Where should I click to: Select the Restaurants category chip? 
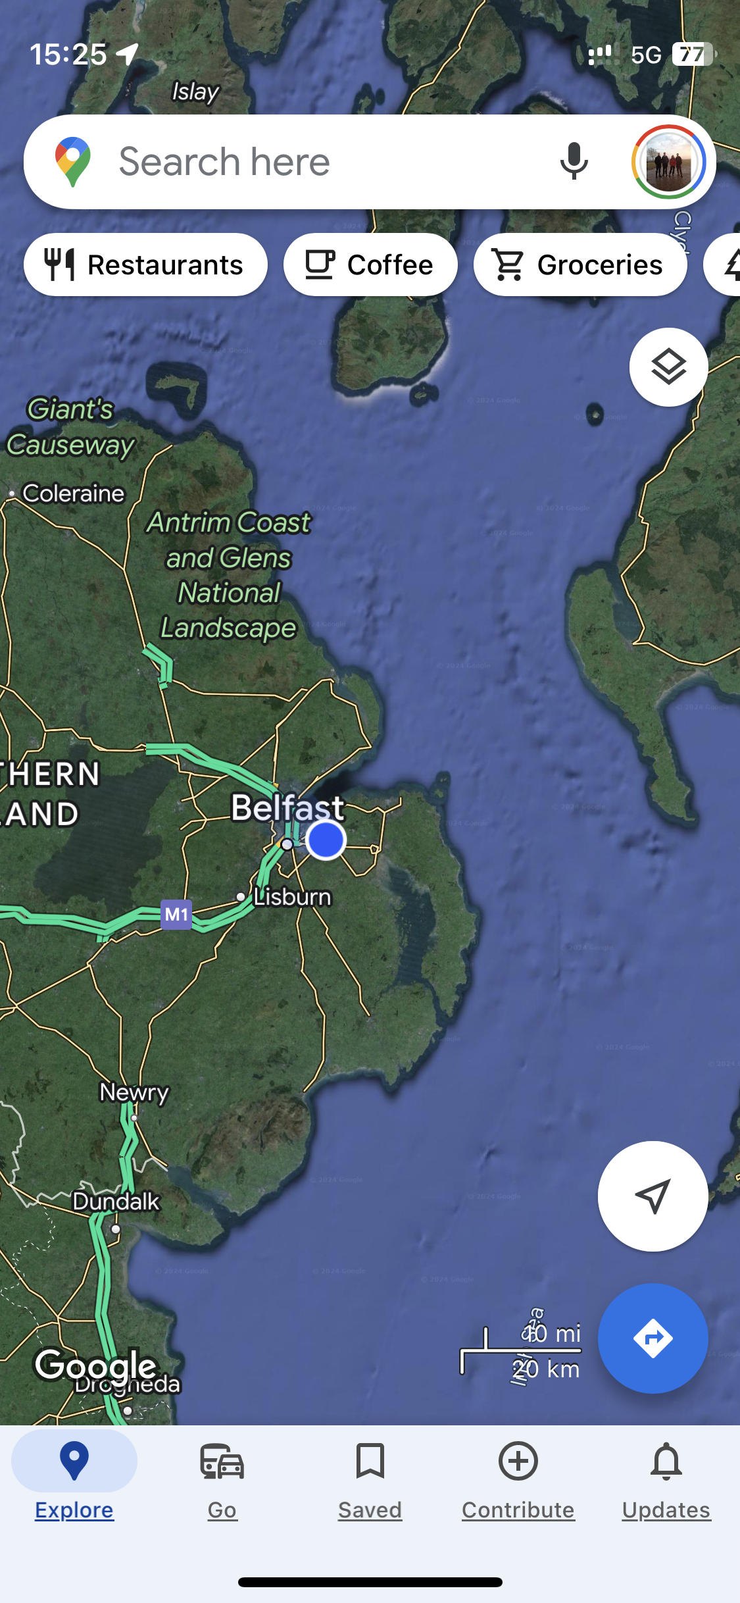(145, 265)
